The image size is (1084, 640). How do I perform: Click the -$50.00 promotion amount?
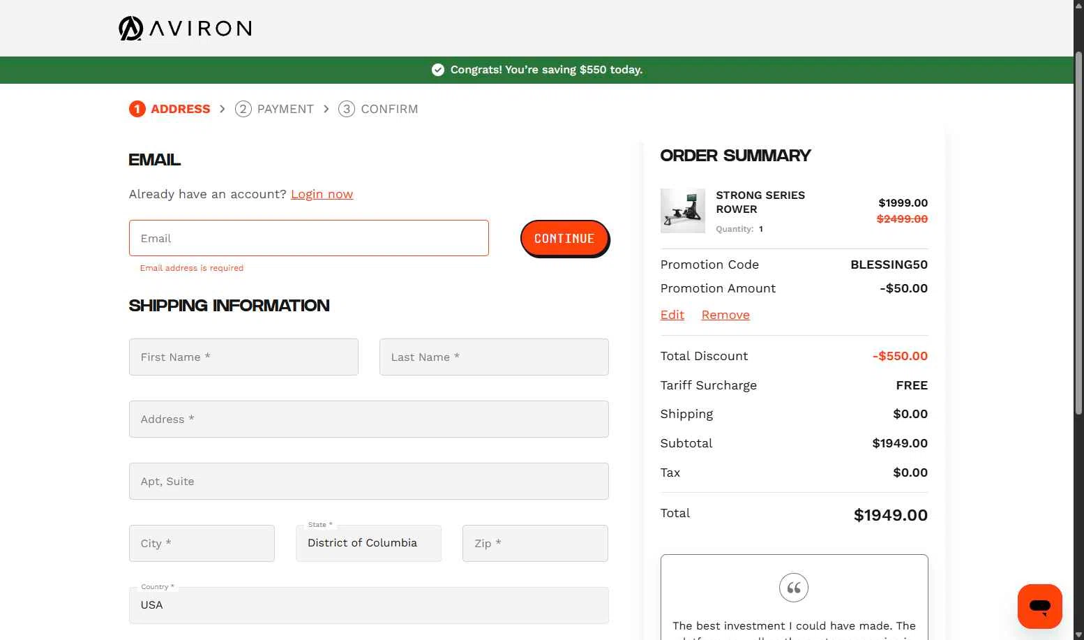point(903,288)
